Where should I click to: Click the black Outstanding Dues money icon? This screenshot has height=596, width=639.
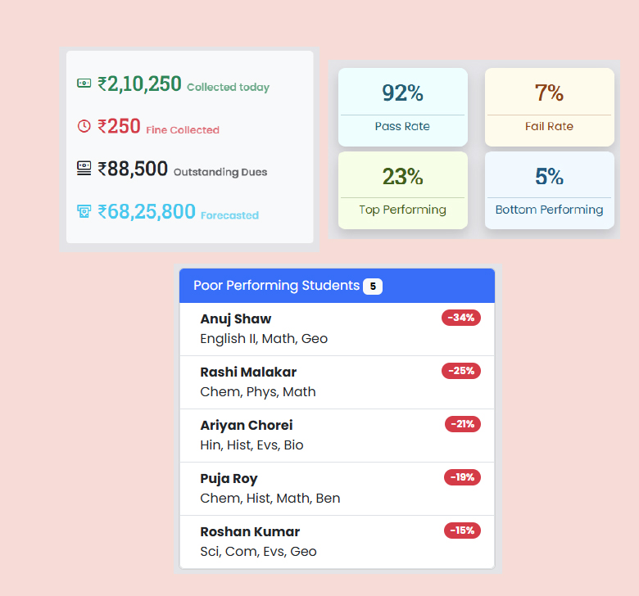(x=84, y=169)
